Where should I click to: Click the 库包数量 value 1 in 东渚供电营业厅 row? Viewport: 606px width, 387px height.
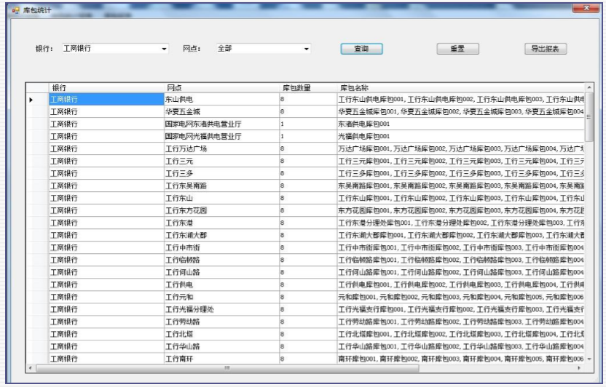308,124
